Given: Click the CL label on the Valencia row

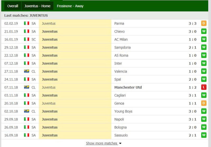Looking at the screenshot, I should (33, 71).
